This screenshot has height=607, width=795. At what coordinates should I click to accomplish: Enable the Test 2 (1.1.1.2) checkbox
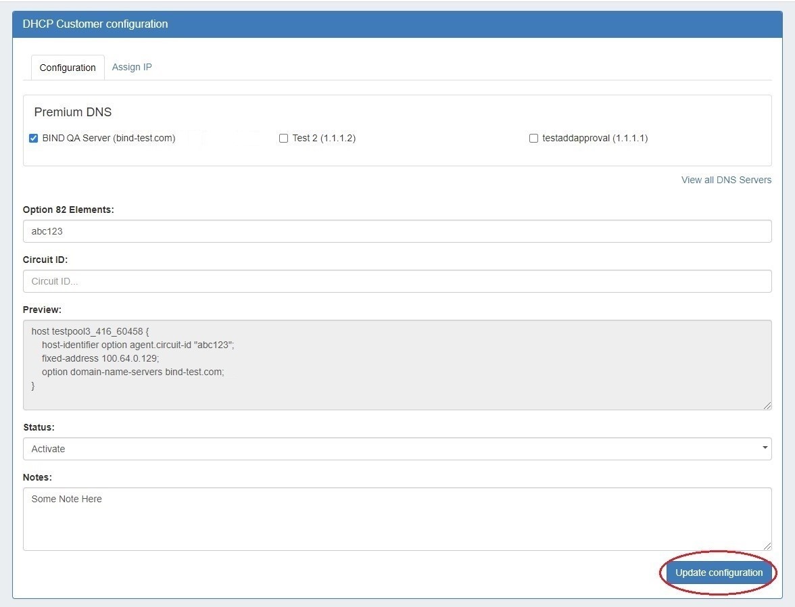pyautogui.click(x=284, y=138)
